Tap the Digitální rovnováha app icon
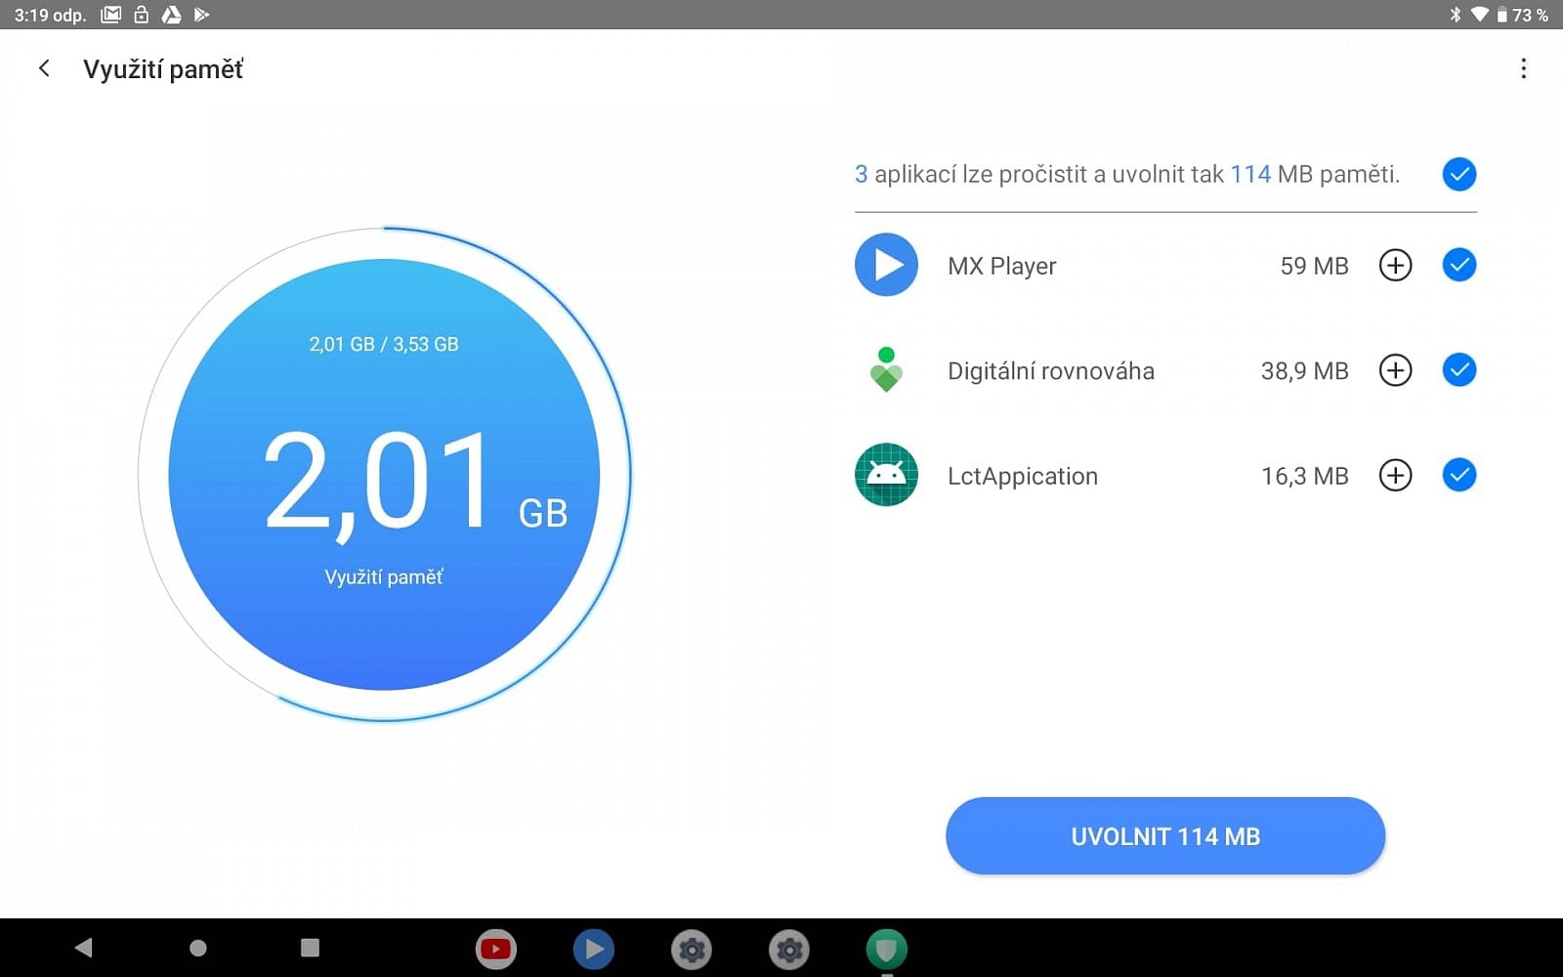The image size is (1563, 977). pos(886,370)
